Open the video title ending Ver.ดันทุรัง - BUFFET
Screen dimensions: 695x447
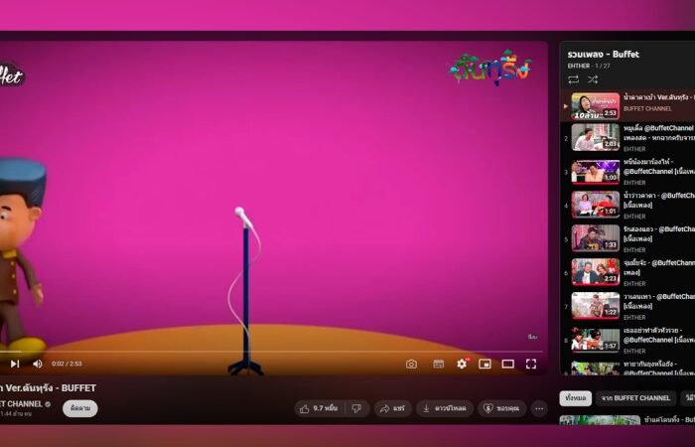48,388
